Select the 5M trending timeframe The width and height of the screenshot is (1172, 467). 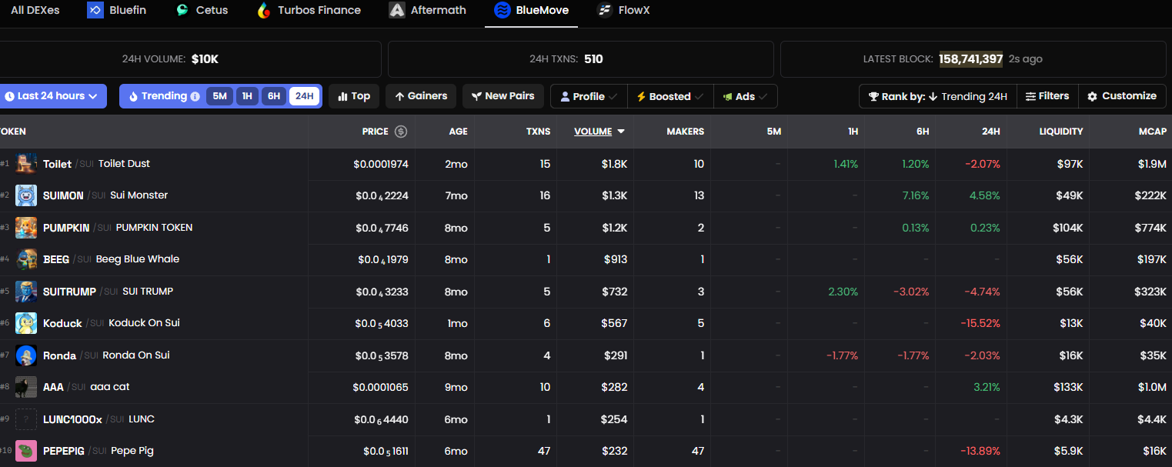pyautogui.click(x=219, y=96)
